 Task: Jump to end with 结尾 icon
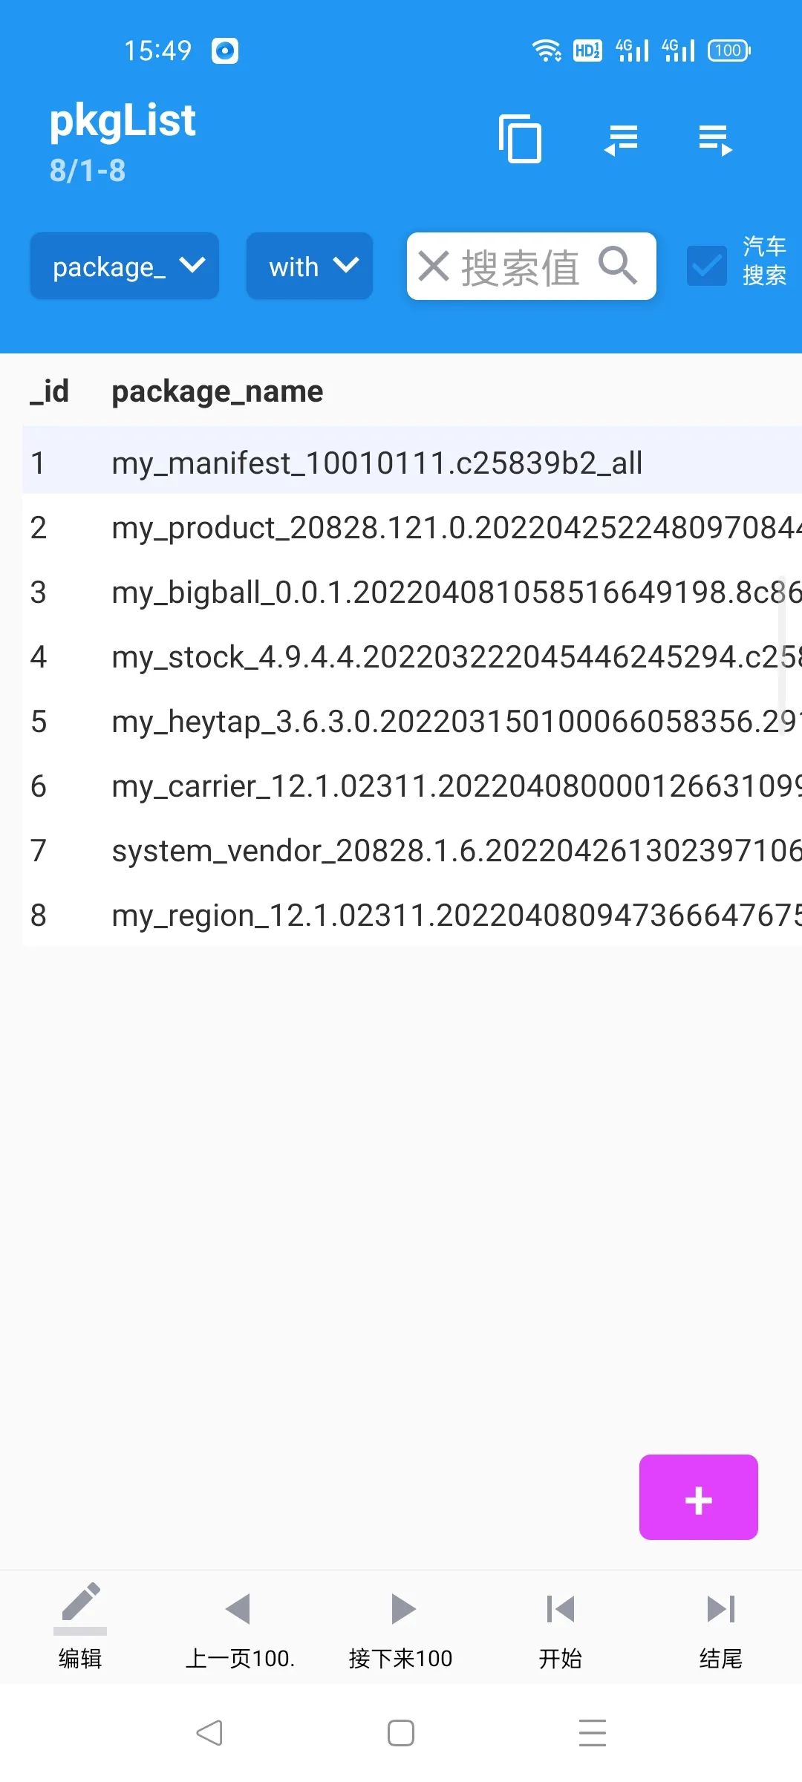pos(721,1626)
